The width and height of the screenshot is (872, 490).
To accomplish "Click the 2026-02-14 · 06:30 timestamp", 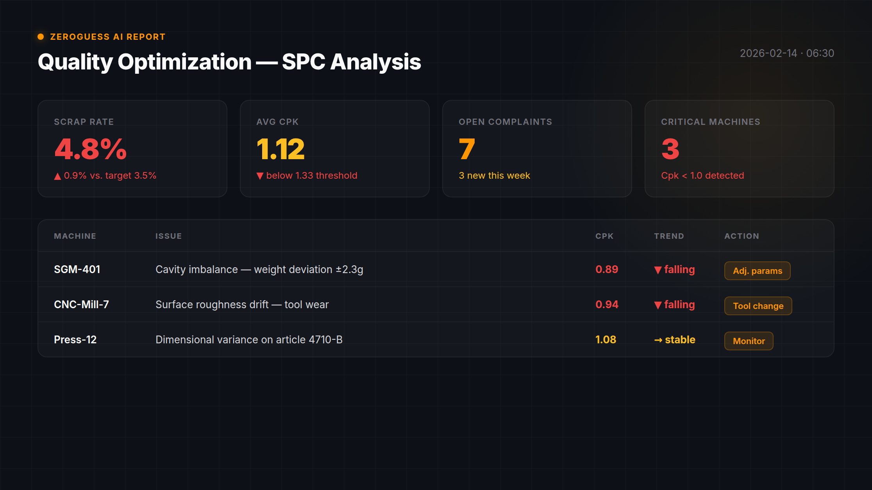I will pyautogui.click(x=786, y=53).
